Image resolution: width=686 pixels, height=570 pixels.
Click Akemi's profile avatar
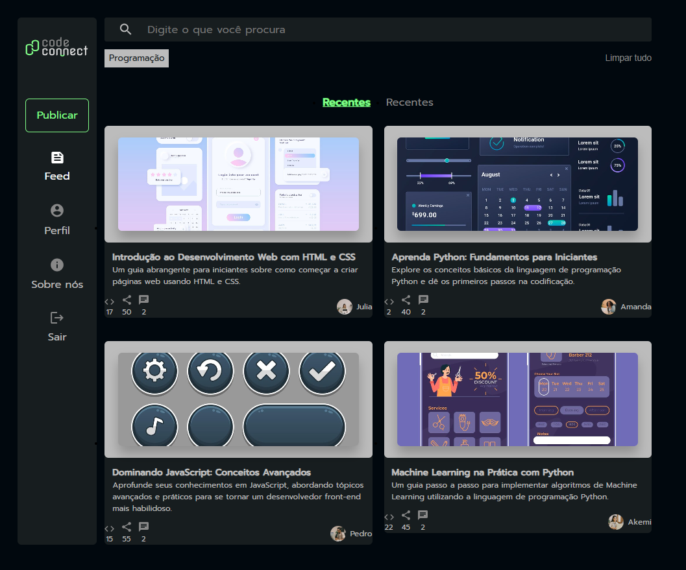point(616,522)
